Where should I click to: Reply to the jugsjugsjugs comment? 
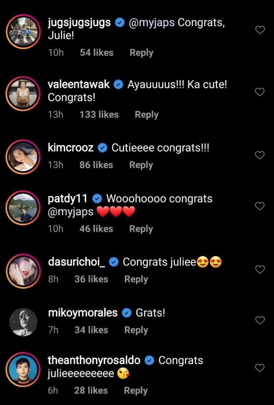click(141, 53)
